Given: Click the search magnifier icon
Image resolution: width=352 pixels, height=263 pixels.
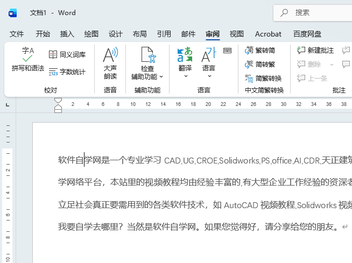Looking at the screenshot, I should coord(284,12).
